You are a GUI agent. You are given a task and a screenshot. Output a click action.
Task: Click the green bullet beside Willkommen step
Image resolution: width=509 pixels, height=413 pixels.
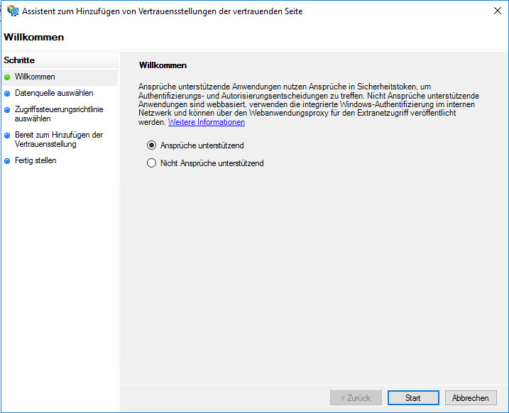click(8, 77)
